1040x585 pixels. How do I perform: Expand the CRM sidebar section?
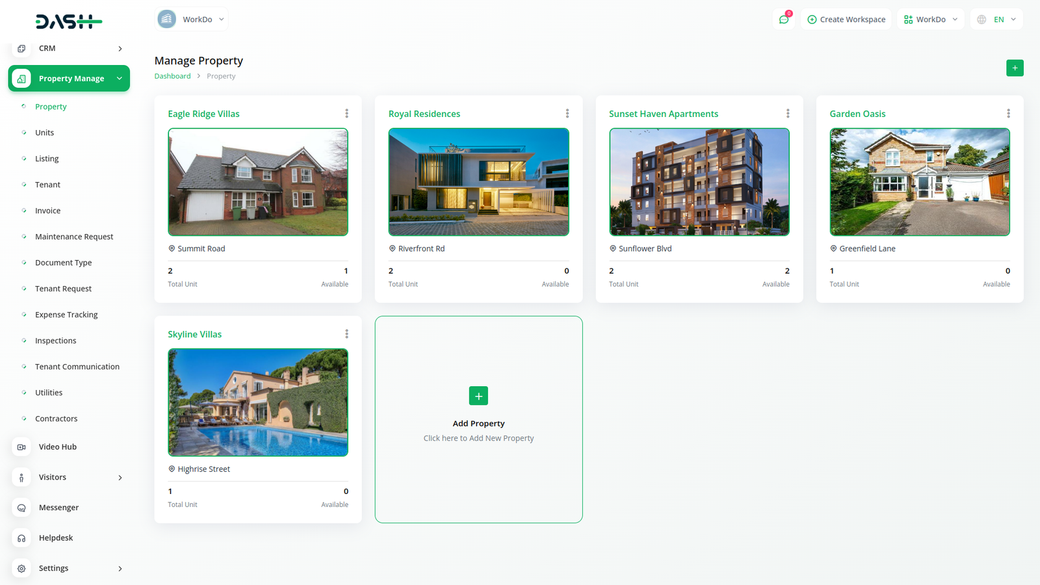pyautogui.click(x=120, y=49)
